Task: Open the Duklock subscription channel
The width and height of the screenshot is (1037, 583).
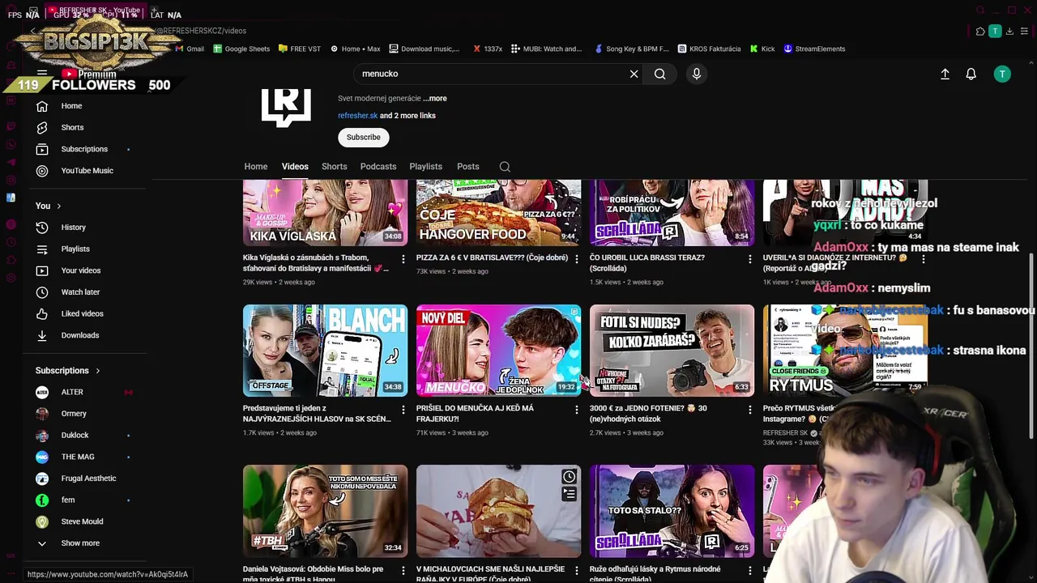Action: point(75,436)
